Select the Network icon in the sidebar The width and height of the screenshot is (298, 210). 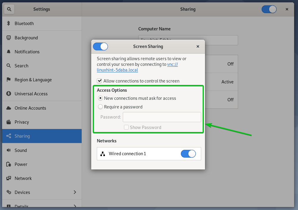tap(9, 178)
